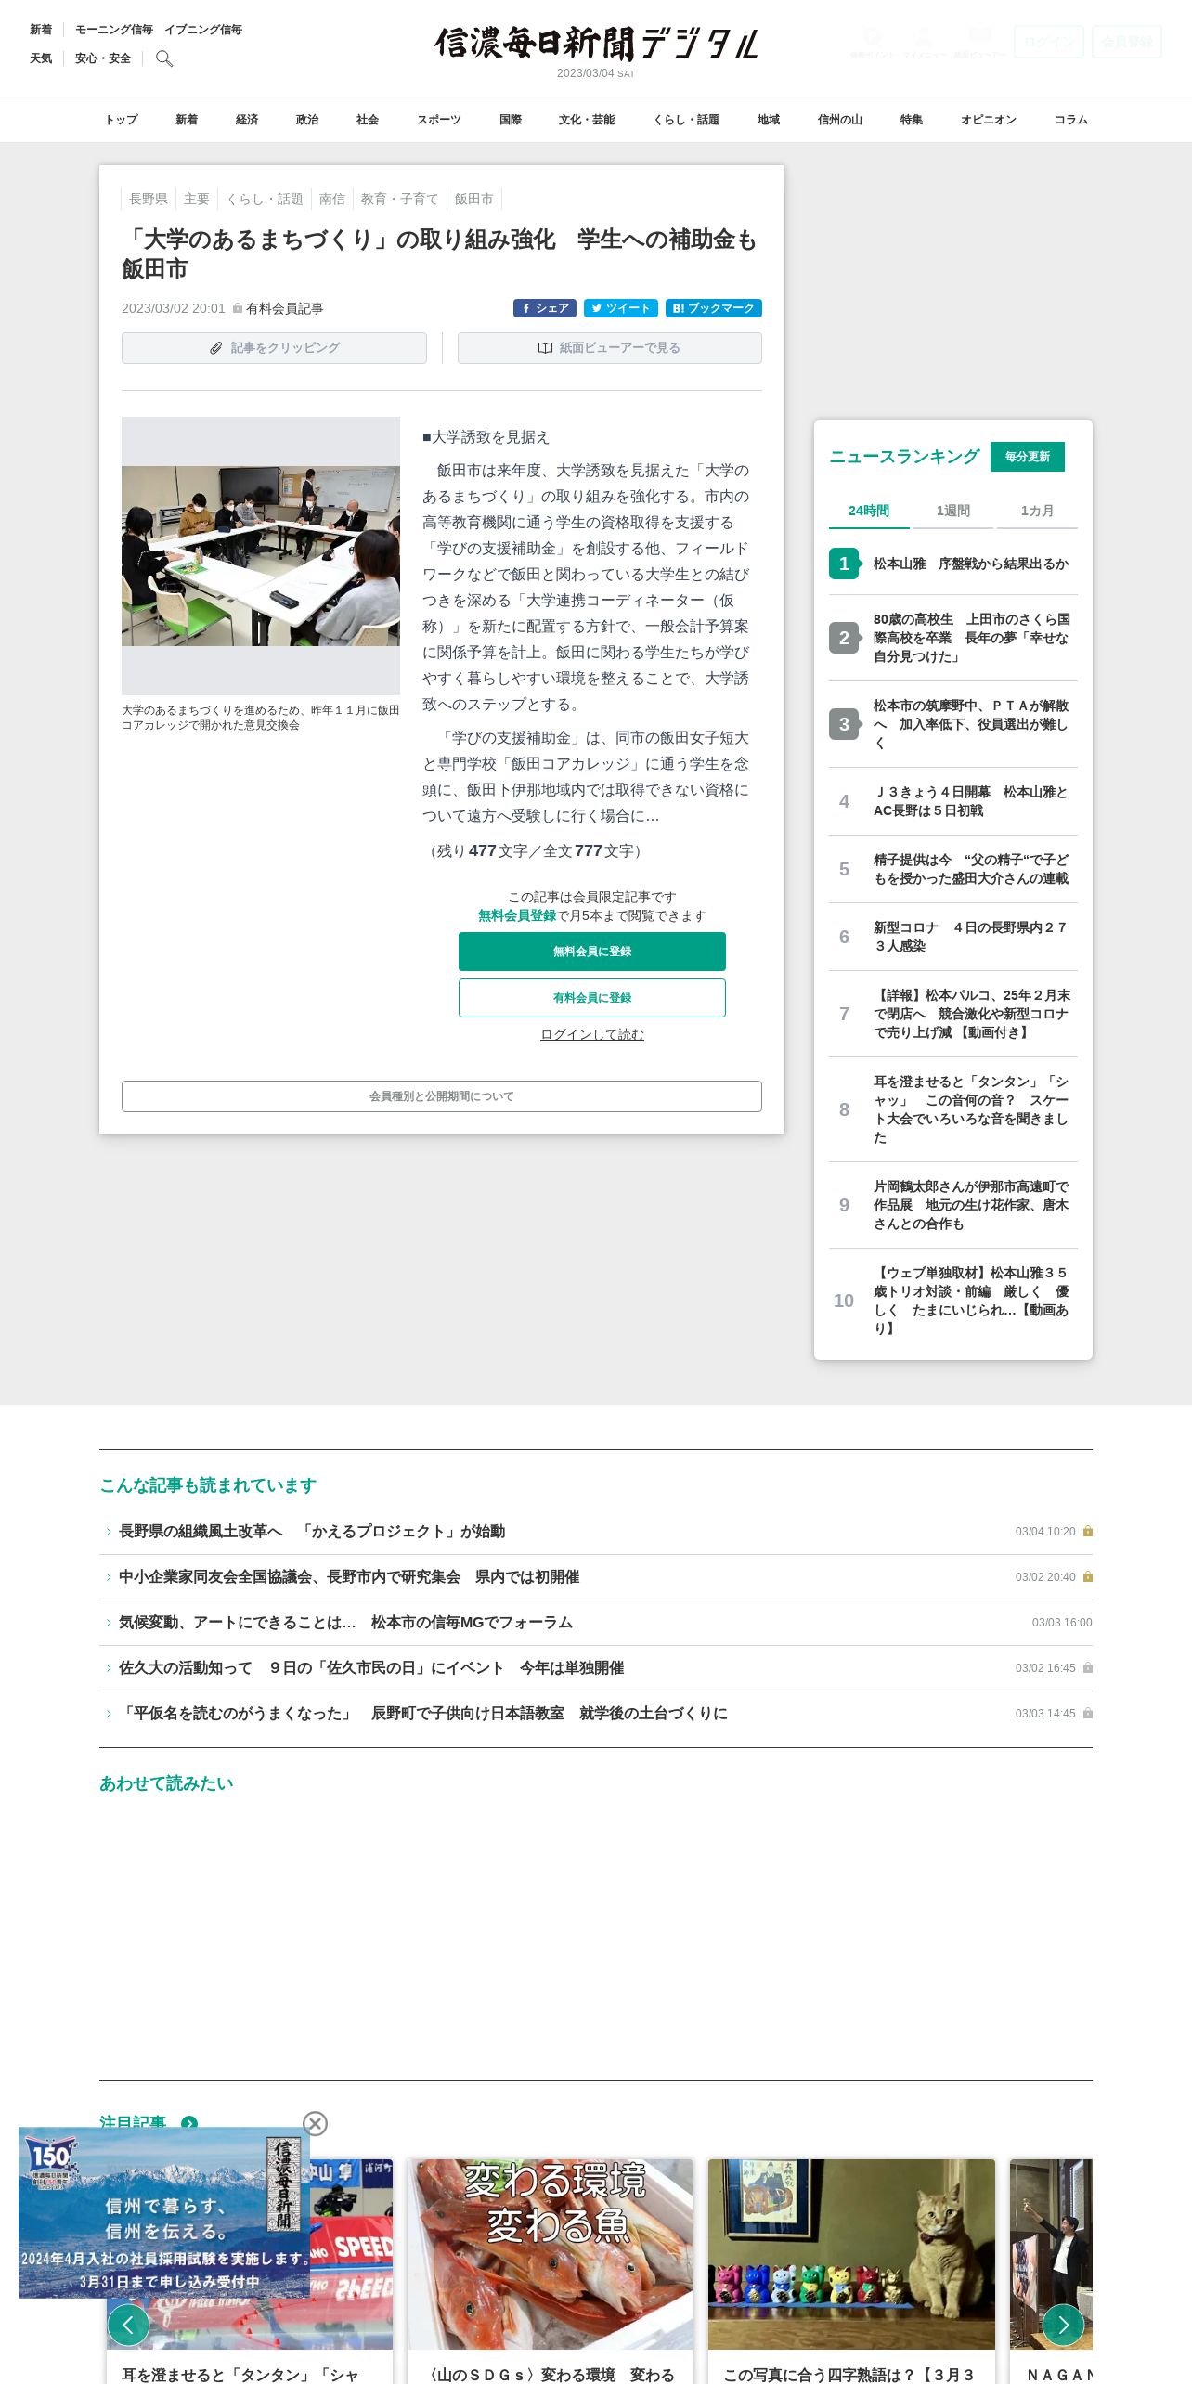
Task: Click the 注目記事 arrow icon
Action: pyautogui.click(x=189, y=2122)
